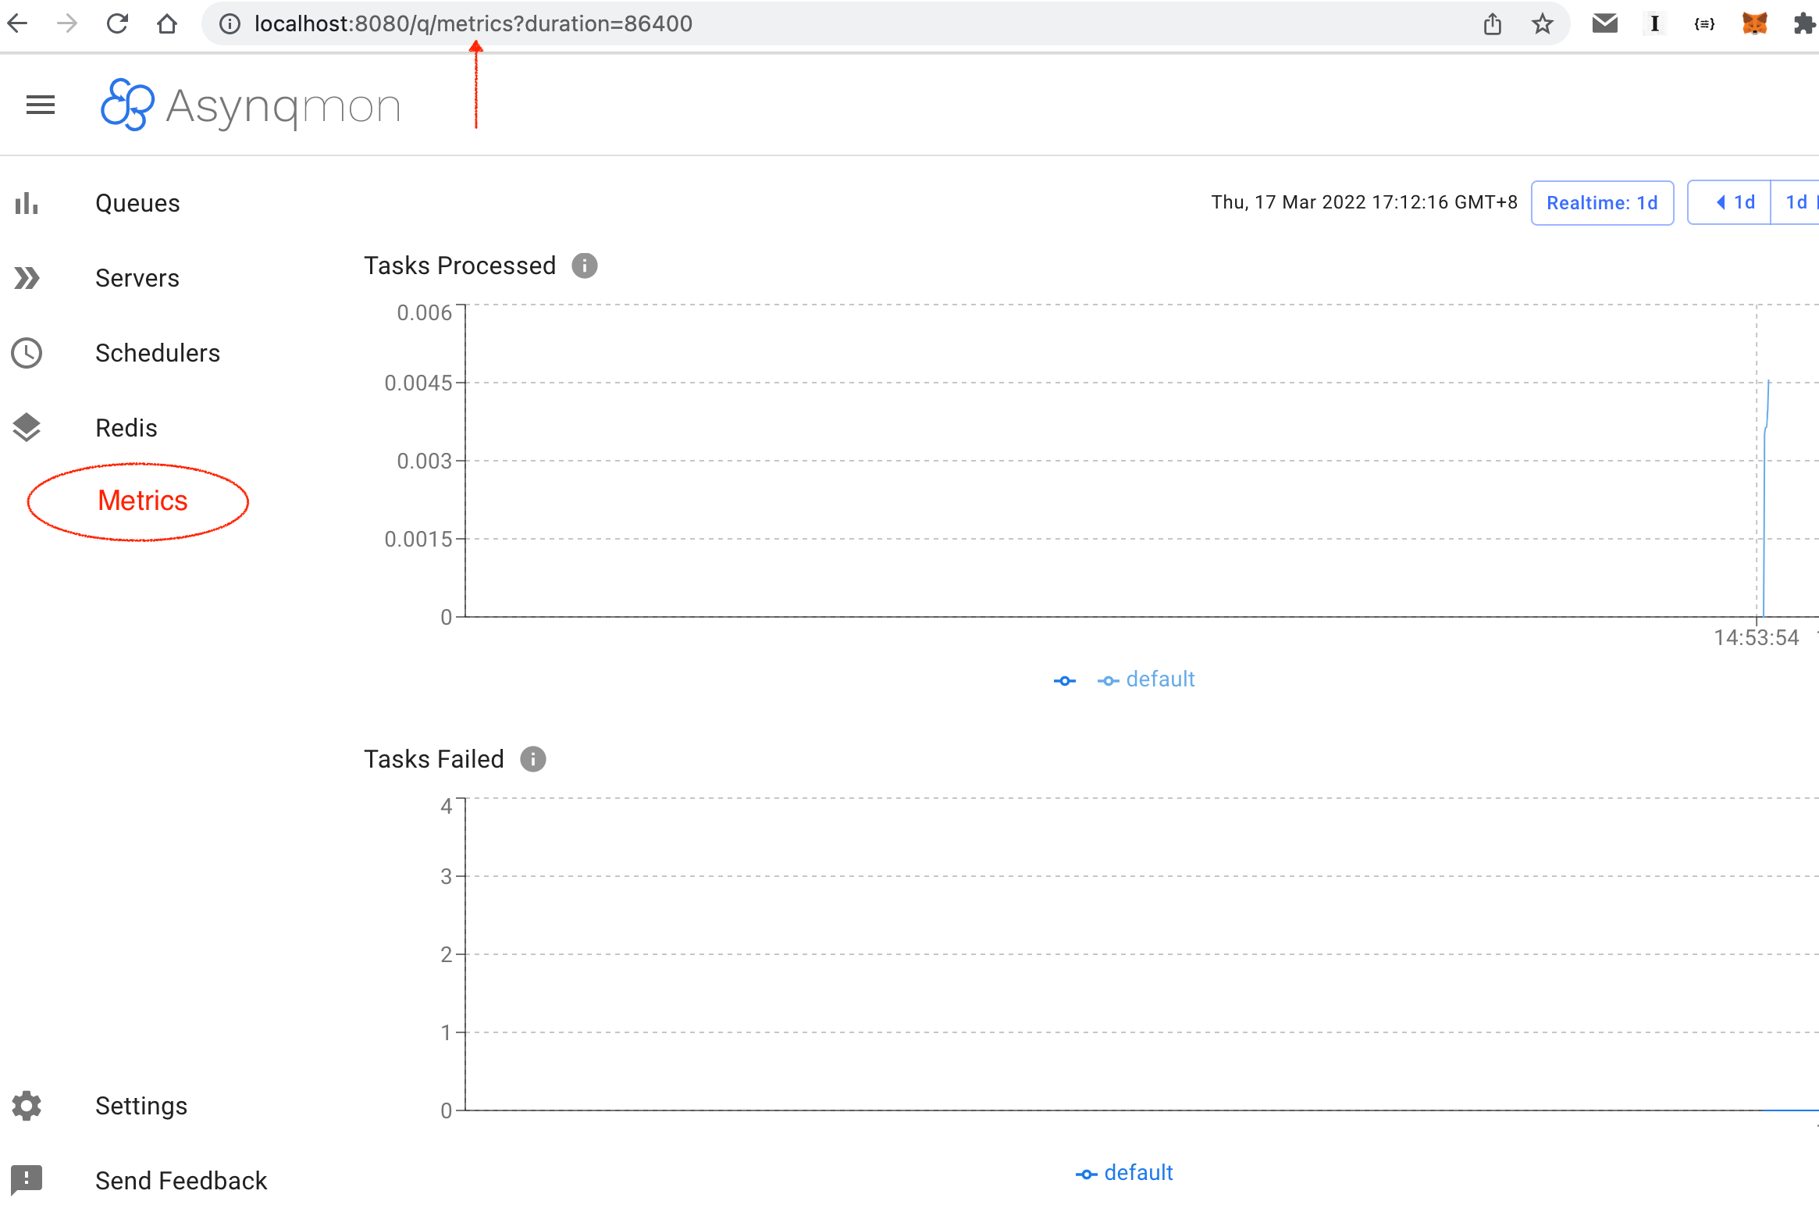Open the Queues panel from sidebar
This screenshot has height=1212, width=1819.
pyautogui.click(x=137, y=203)
